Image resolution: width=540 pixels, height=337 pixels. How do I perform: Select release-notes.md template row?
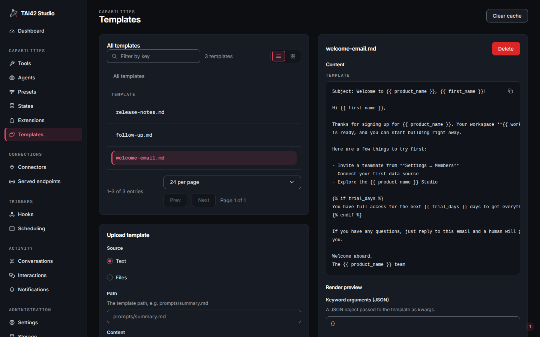[x=204, y=112]
